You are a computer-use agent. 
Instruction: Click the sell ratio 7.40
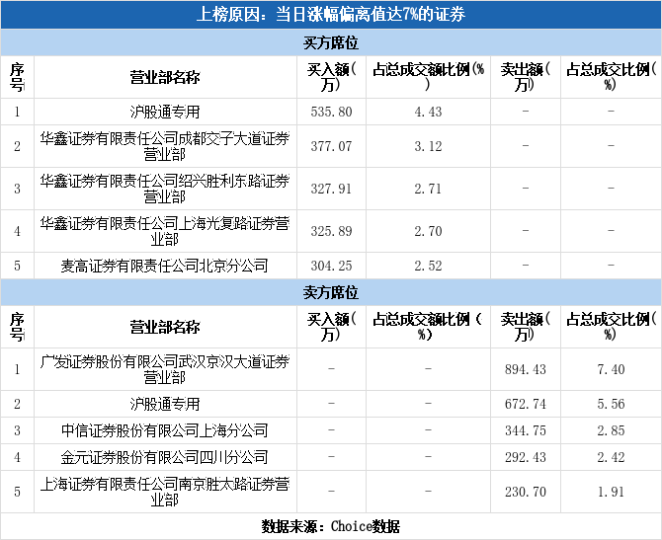611,369
